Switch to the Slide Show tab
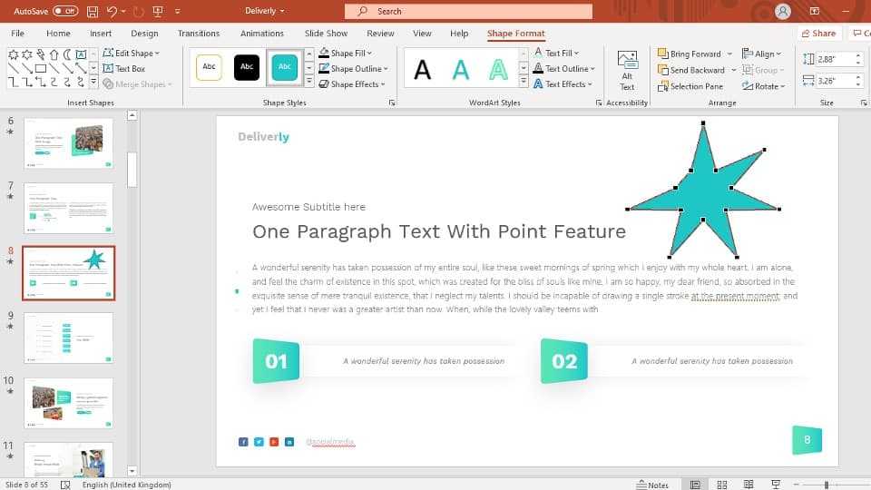This screenshot has width=871, height=490. click(326, 34)
